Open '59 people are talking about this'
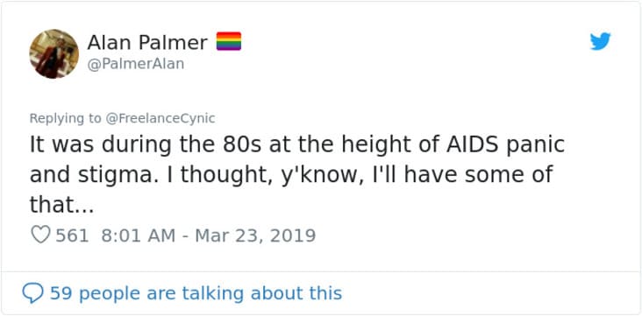 (196, 293)
